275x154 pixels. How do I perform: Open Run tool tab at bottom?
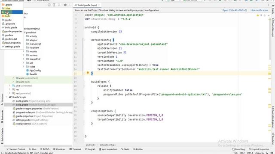[x=33, y=149]
